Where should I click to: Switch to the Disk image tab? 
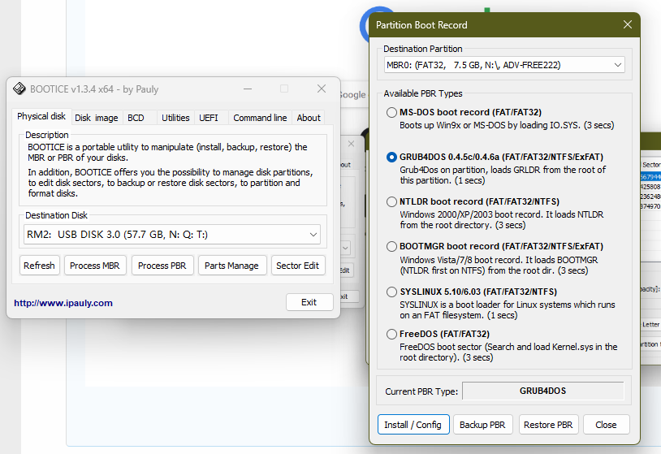(x=96, y=118)
